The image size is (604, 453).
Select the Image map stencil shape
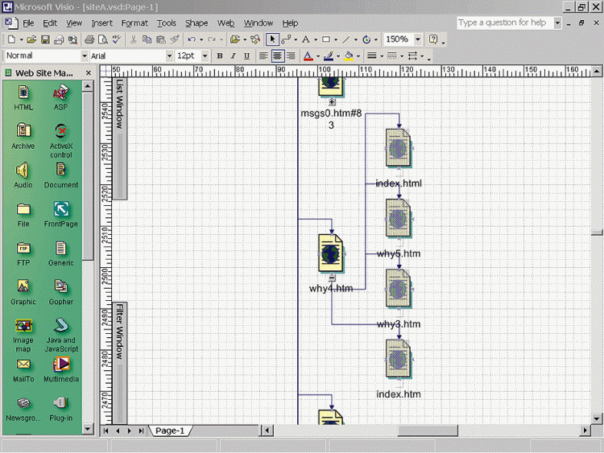pyautogui.click(x=23, y=336)
